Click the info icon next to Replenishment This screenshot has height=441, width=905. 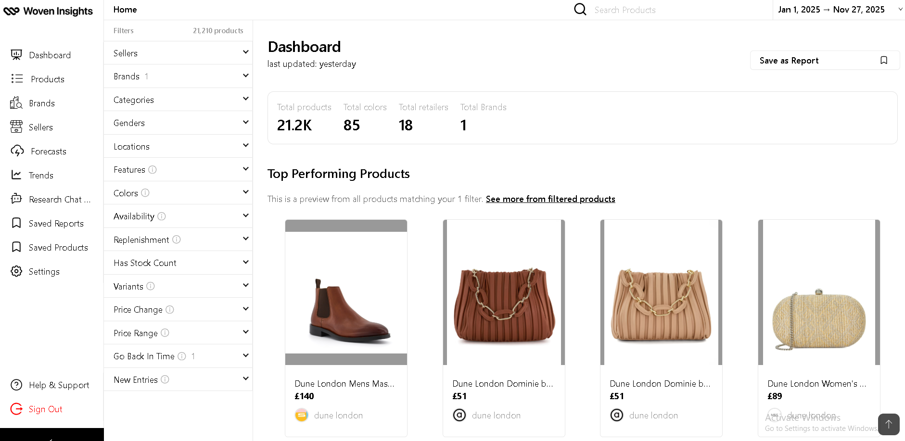point(177,239)
